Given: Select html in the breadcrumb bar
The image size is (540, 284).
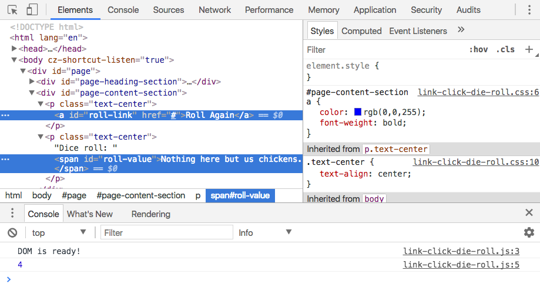Looking at the screenshot, I should tap(14, 195).
